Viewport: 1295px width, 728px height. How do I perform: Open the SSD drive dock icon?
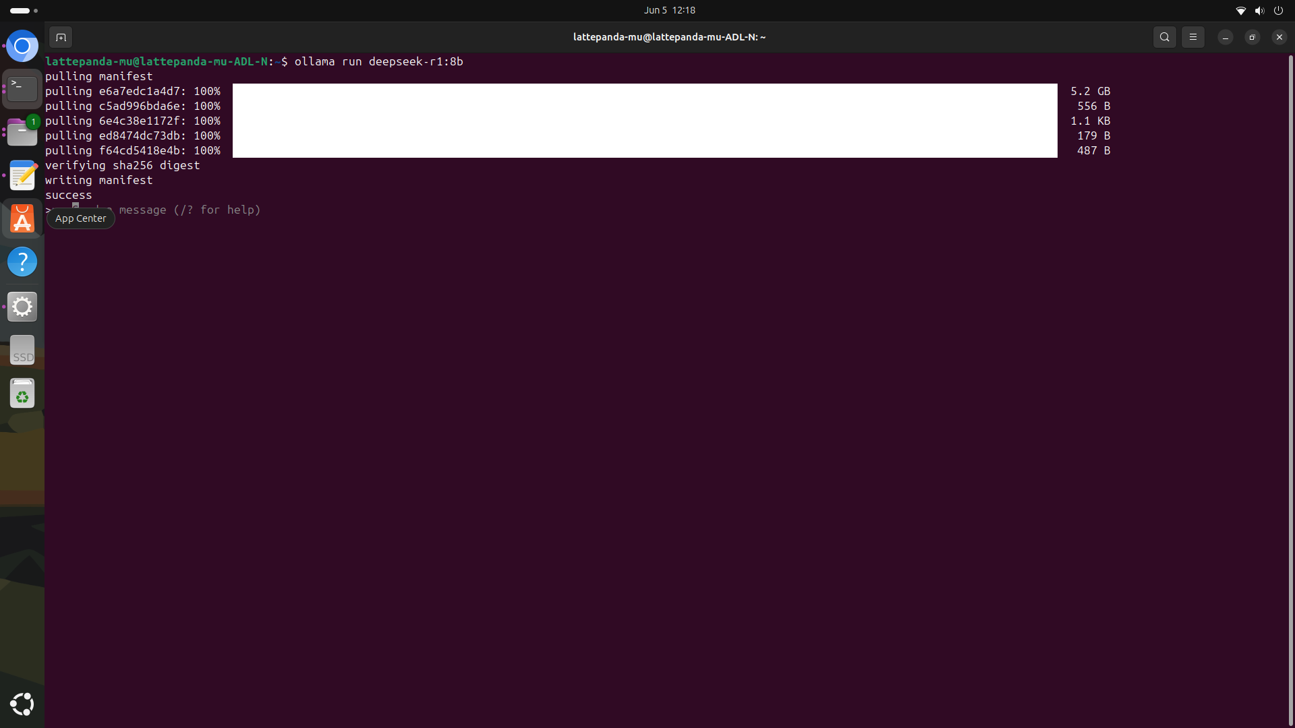[x=22, y=351]
